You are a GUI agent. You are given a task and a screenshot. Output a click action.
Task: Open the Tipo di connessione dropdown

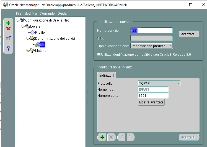pyautogui.click(x=152, y=46)
